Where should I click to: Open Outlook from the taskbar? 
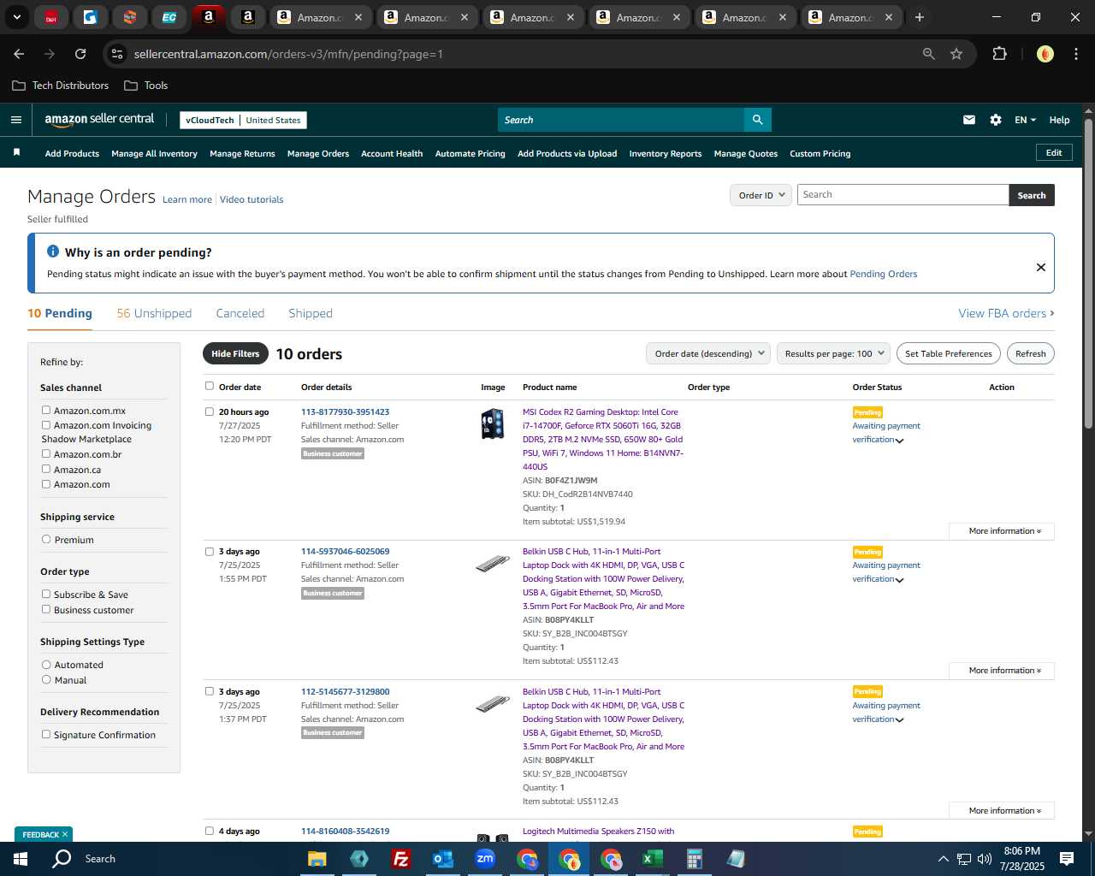pos(442,859)
